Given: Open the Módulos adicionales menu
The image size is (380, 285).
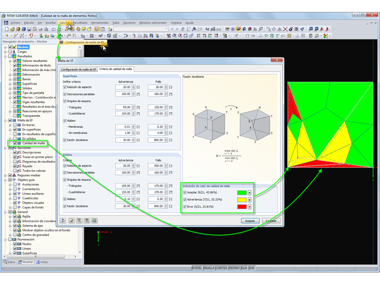Looking at the screenshot, I should pos(153,22).
